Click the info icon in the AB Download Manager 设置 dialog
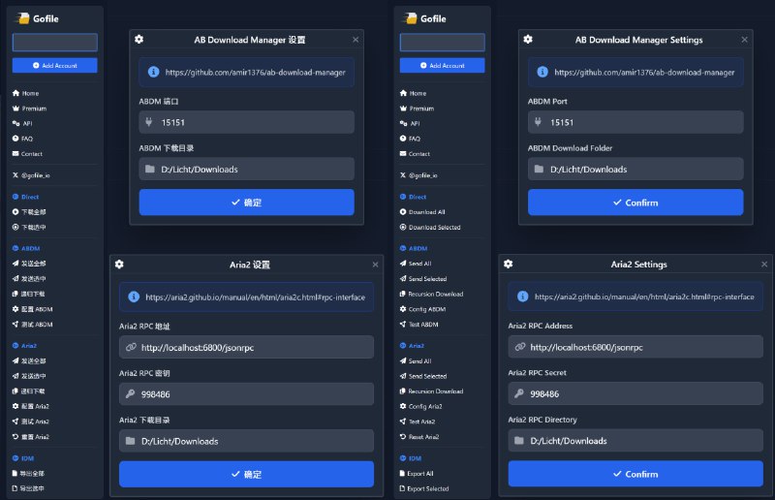775x500 pixels. [154, 73]
